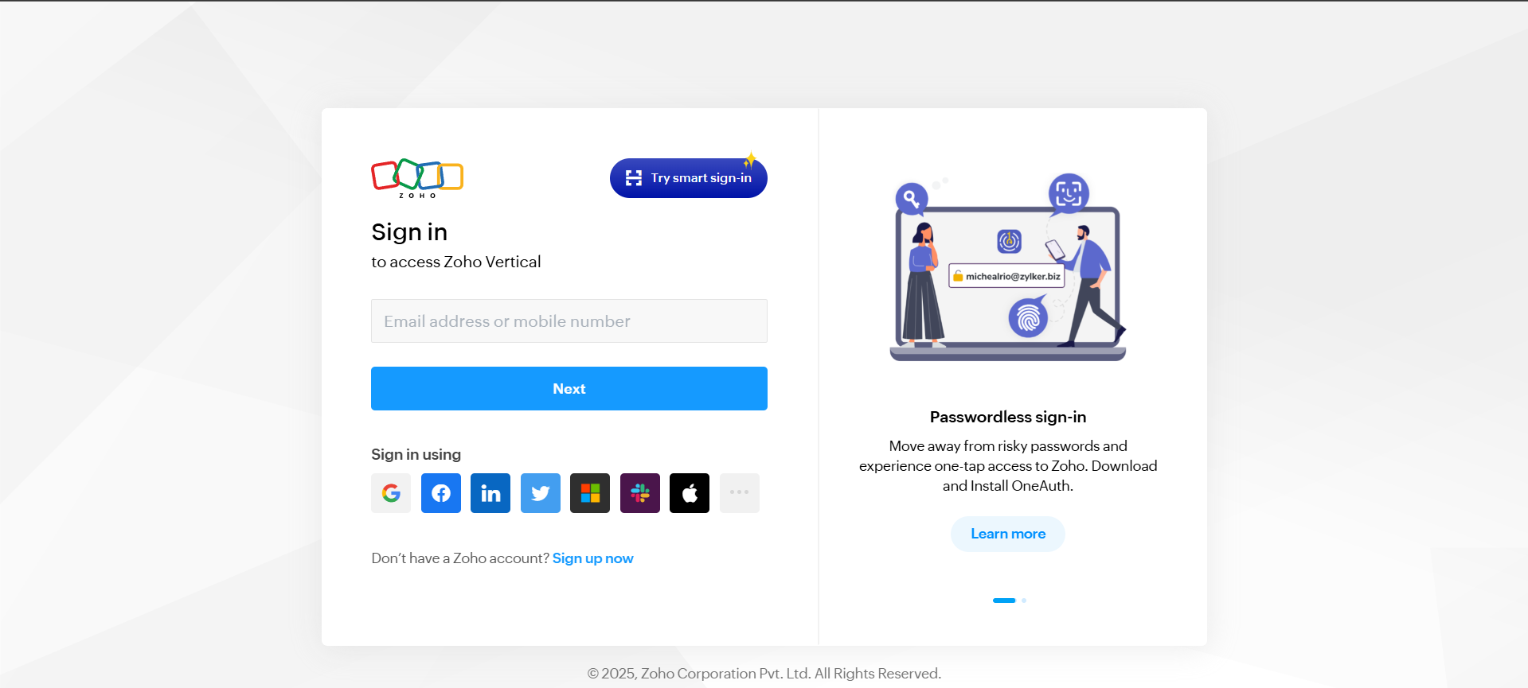Use Twitter bird icon to sign in
The image size is (1528, 688).
click(541, 493)
